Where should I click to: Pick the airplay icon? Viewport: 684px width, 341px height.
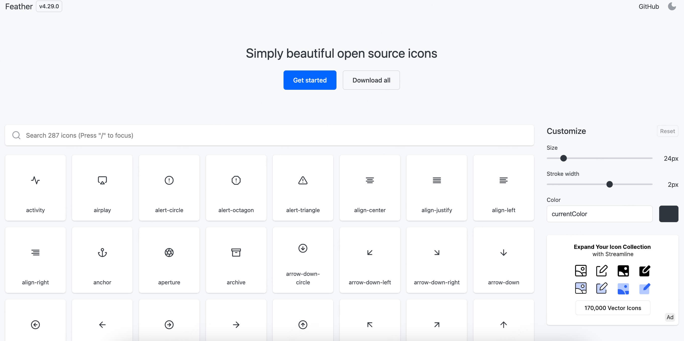pyautogui.click(x=102, y=188)
